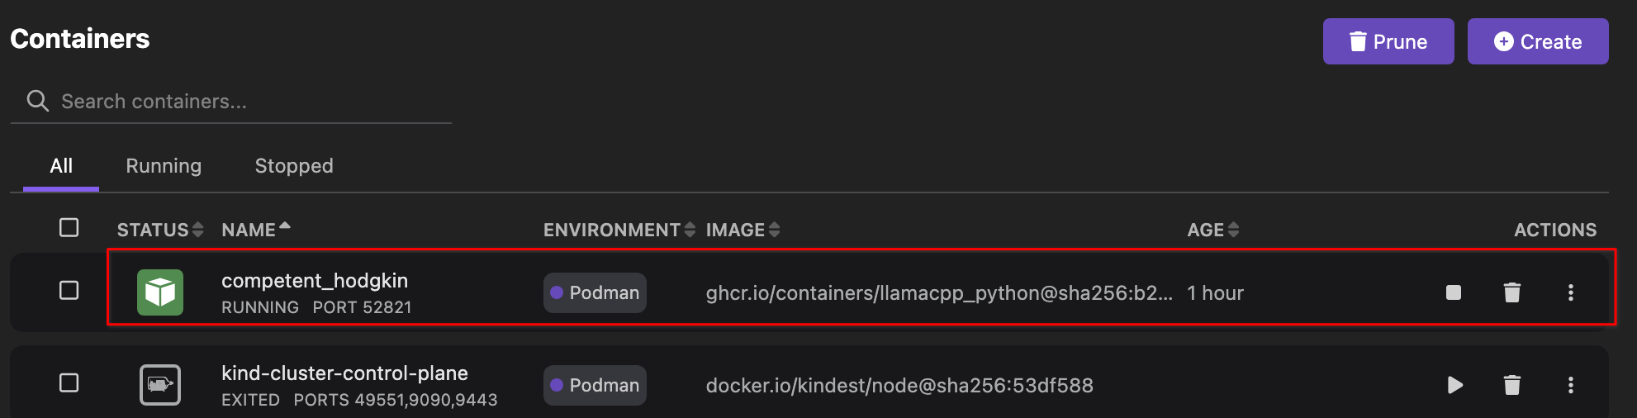This screenshot has width=1637, height=418.
Task: Click the green competent_hodgkin container icon
Action: coord(160,292)
